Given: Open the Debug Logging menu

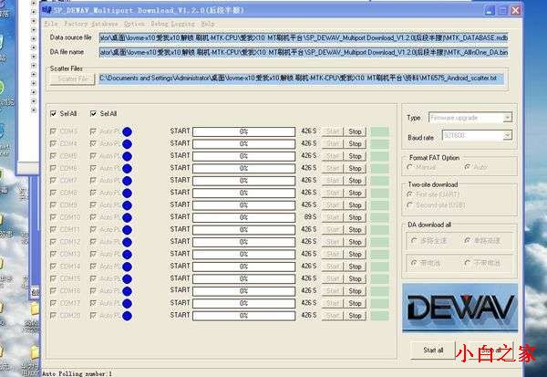Looking at the screenshot, I should [x=172, y=24].
